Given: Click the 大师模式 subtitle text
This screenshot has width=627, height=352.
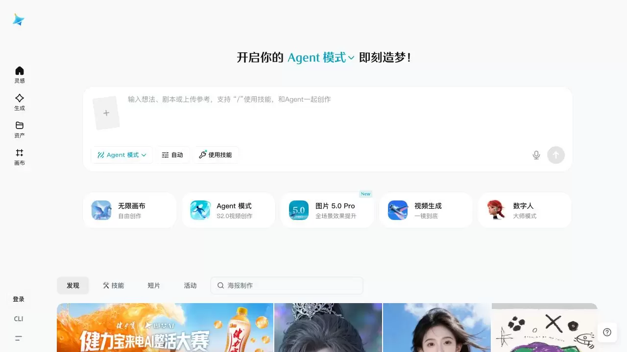Looking at the screenshot, I should [525, 216].
